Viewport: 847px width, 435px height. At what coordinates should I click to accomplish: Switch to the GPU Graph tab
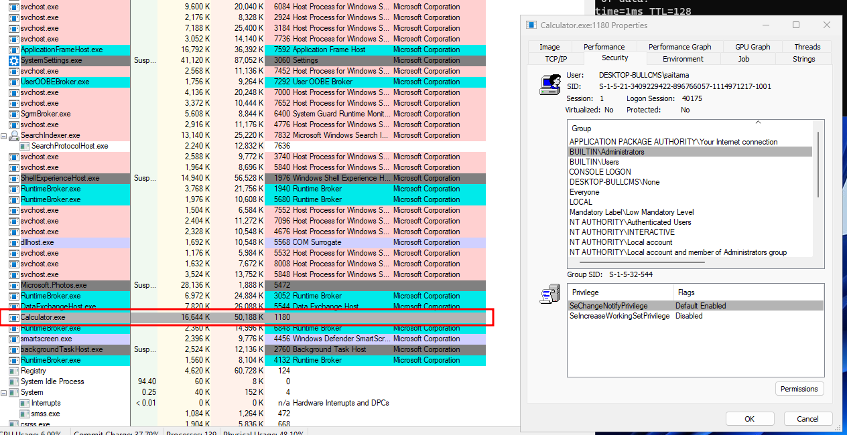tap(753, 47)
